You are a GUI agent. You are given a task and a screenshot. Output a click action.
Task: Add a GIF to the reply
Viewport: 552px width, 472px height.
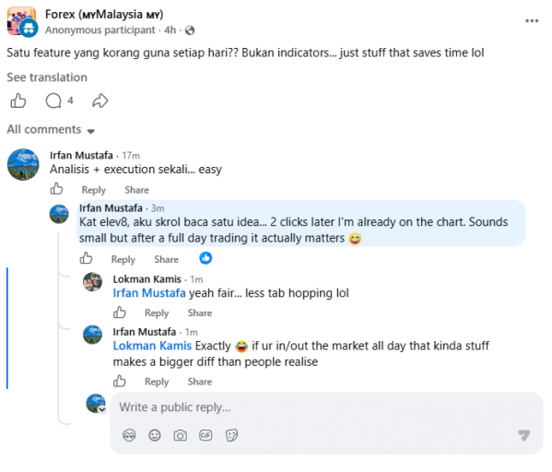(206, 435)
